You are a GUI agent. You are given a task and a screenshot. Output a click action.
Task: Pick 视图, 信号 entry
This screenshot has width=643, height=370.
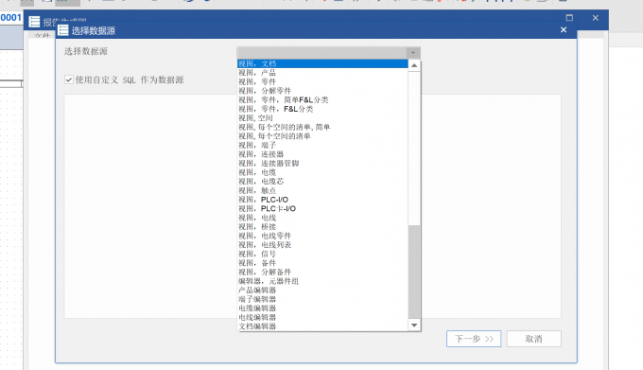coord(322,254)
